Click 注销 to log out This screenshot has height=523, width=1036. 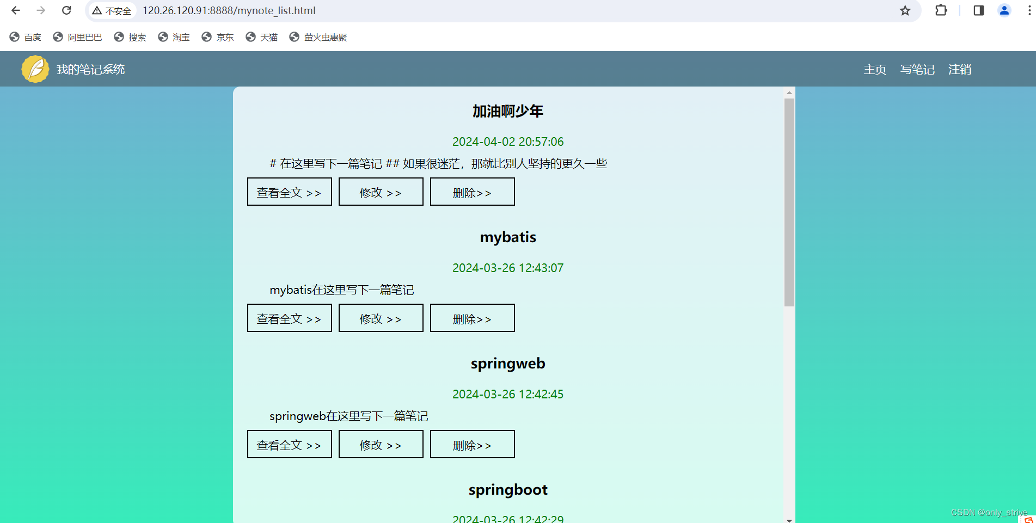[960, 69]
